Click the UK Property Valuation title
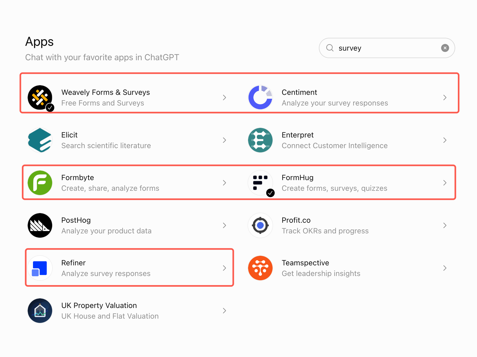 [x=99, y=306]
